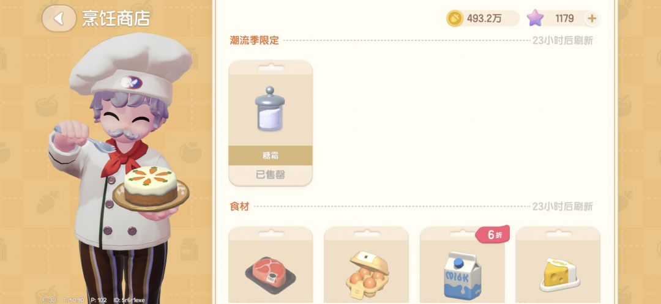Open the 潮流季限定 section header
Viewport: 661px width, 304px height.
click(254, 40)
